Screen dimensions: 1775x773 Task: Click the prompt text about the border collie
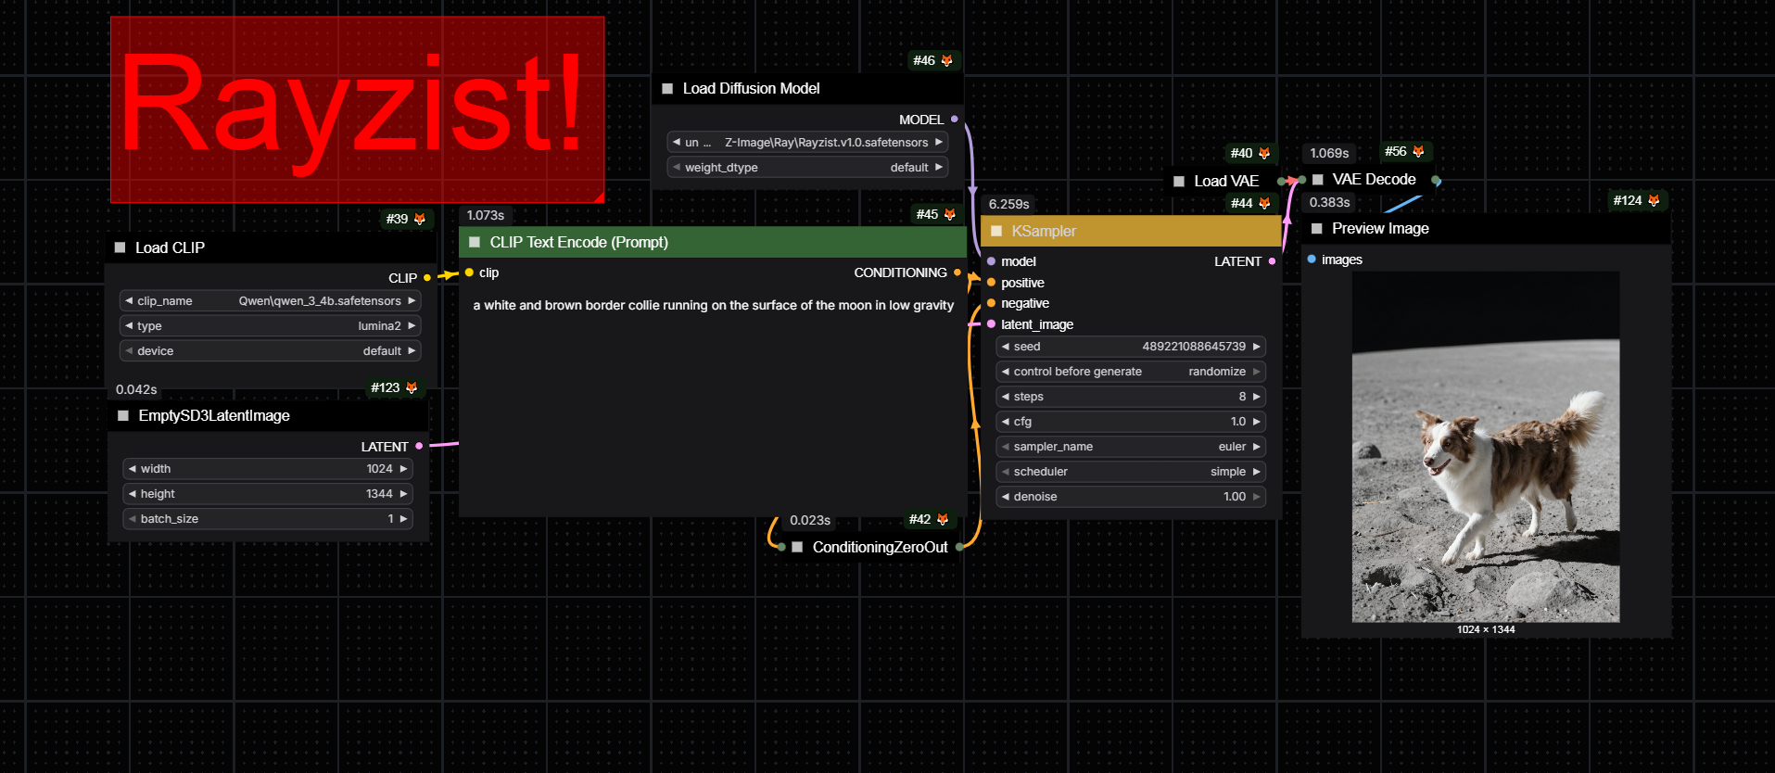point(712,305)
